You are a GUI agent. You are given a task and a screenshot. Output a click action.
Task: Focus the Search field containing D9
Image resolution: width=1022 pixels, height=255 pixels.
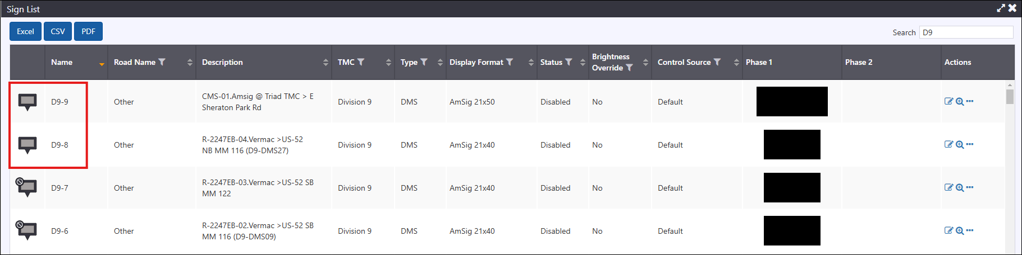(x=966, y=32)
